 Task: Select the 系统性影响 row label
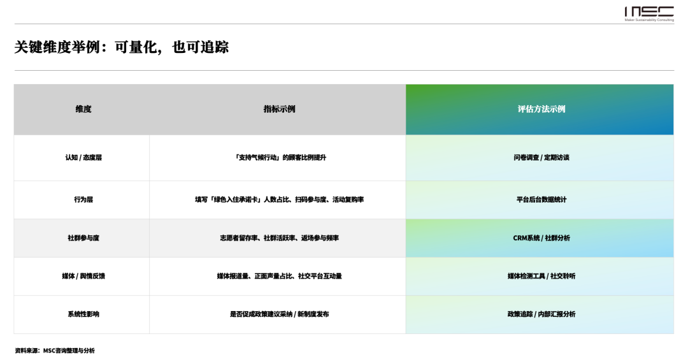click(83, 314)
